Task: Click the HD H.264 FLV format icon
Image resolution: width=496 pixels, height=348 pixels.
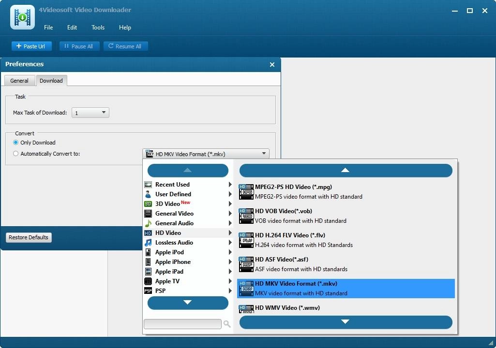Action: tap(246, 240)
